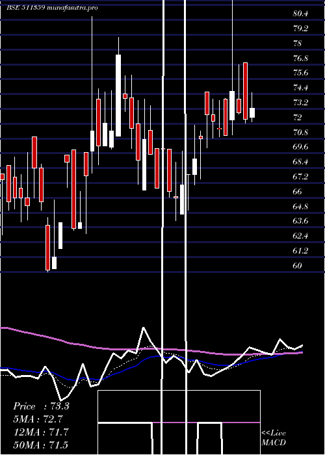Viewport: 325px width, 455px height.
Task: Click the 76.8 price axis label
Action: click(x=300, y=58)
